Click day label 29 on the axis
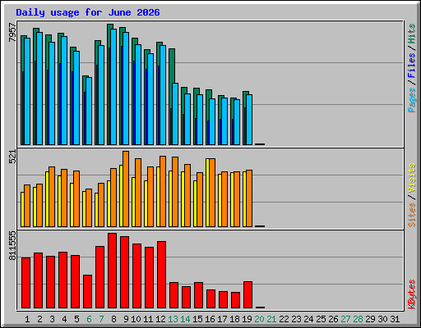 click(x=370, y=319)
